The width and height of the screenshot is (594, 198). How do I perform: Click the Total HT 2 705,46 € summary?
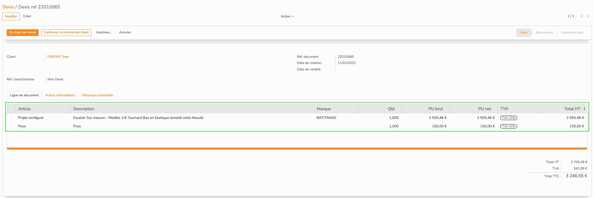pyautogui.click(x=579, y=162)
